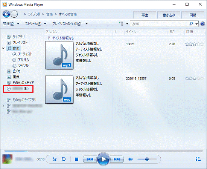
Task: Click the view options icon
Action: [121, 24]
